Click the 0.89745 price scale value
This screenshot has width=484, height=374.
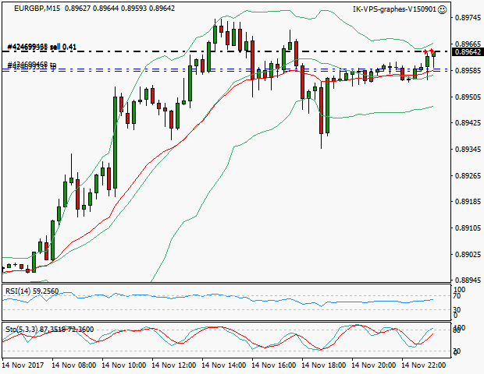(468, 18)
